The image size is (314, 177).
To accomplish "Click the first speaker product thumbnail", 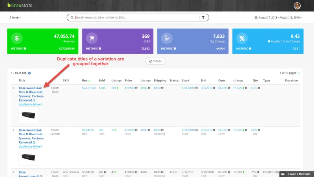I will pyautogui.click(x=28, y=115).
